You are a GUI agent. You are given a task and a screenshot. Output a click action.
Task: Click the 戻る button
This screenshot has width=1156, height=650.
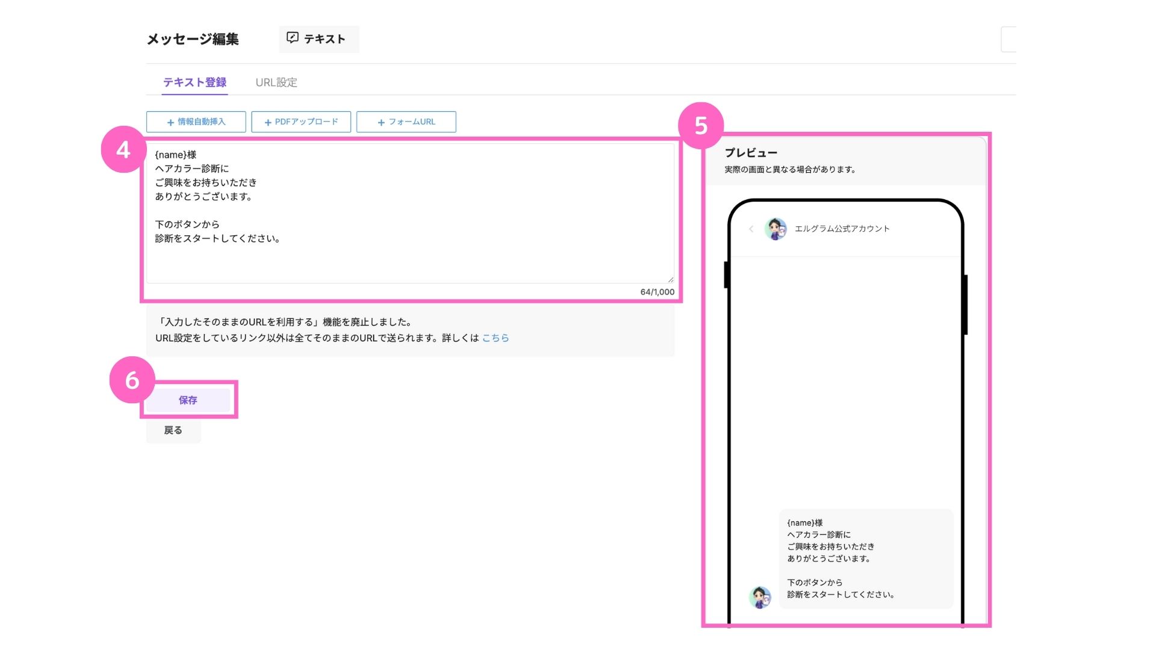pyautogui.click(x=173, y=430)
